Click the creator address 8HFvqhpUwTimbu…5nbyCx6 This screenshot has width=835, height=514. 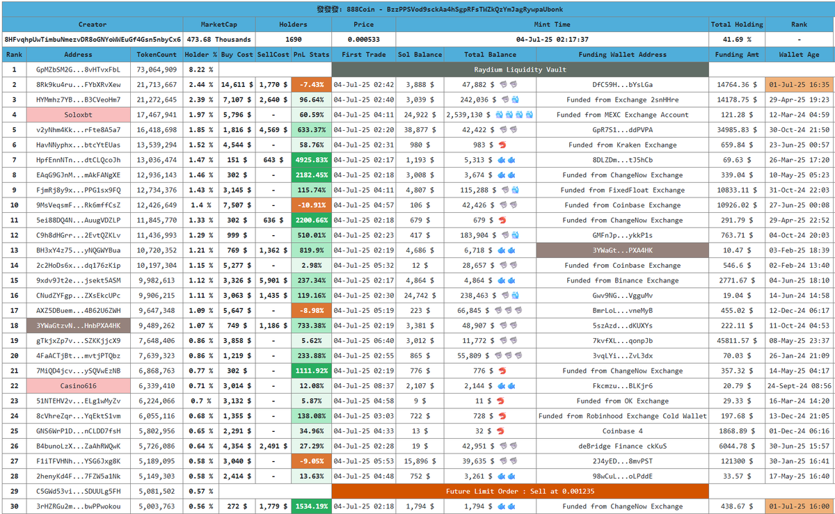93,40
